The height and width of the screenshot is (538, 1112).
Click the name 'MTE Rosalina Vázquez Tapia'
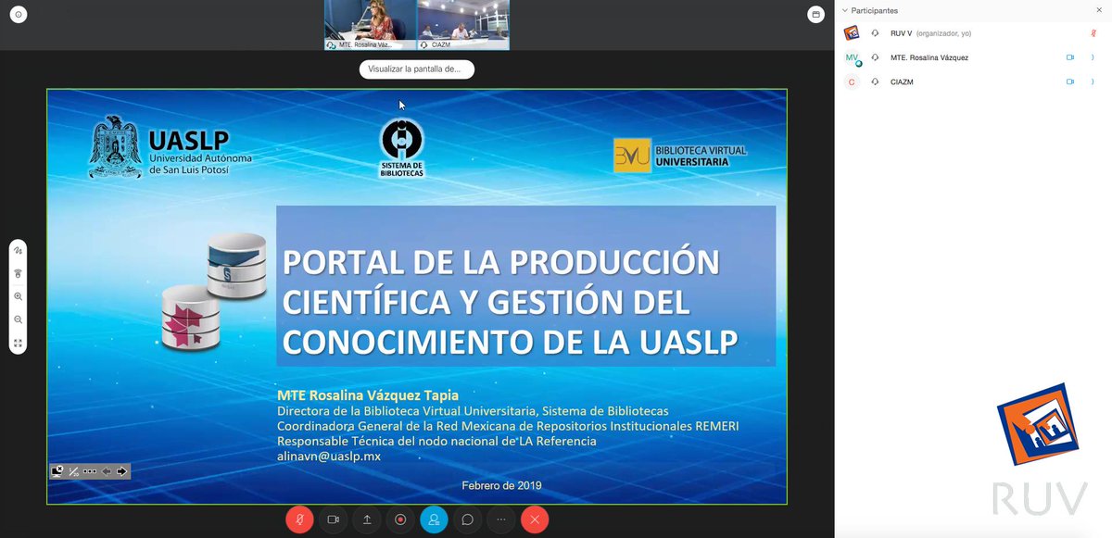click(x=368, y=395)
